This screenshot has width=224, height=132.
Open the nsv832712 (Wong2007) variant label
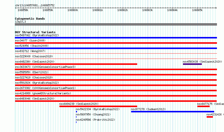point(30,51)
